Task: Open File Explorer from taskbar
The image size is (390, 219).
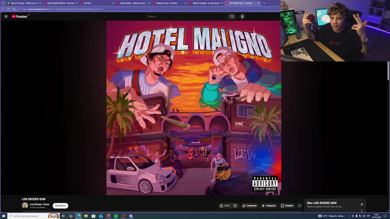Action: tap(86, 216)
